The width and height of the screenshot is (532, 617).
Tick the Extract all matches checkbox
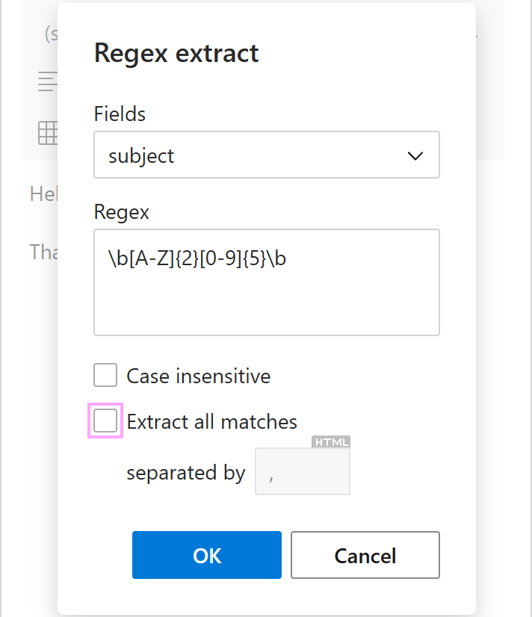[105, 421]
